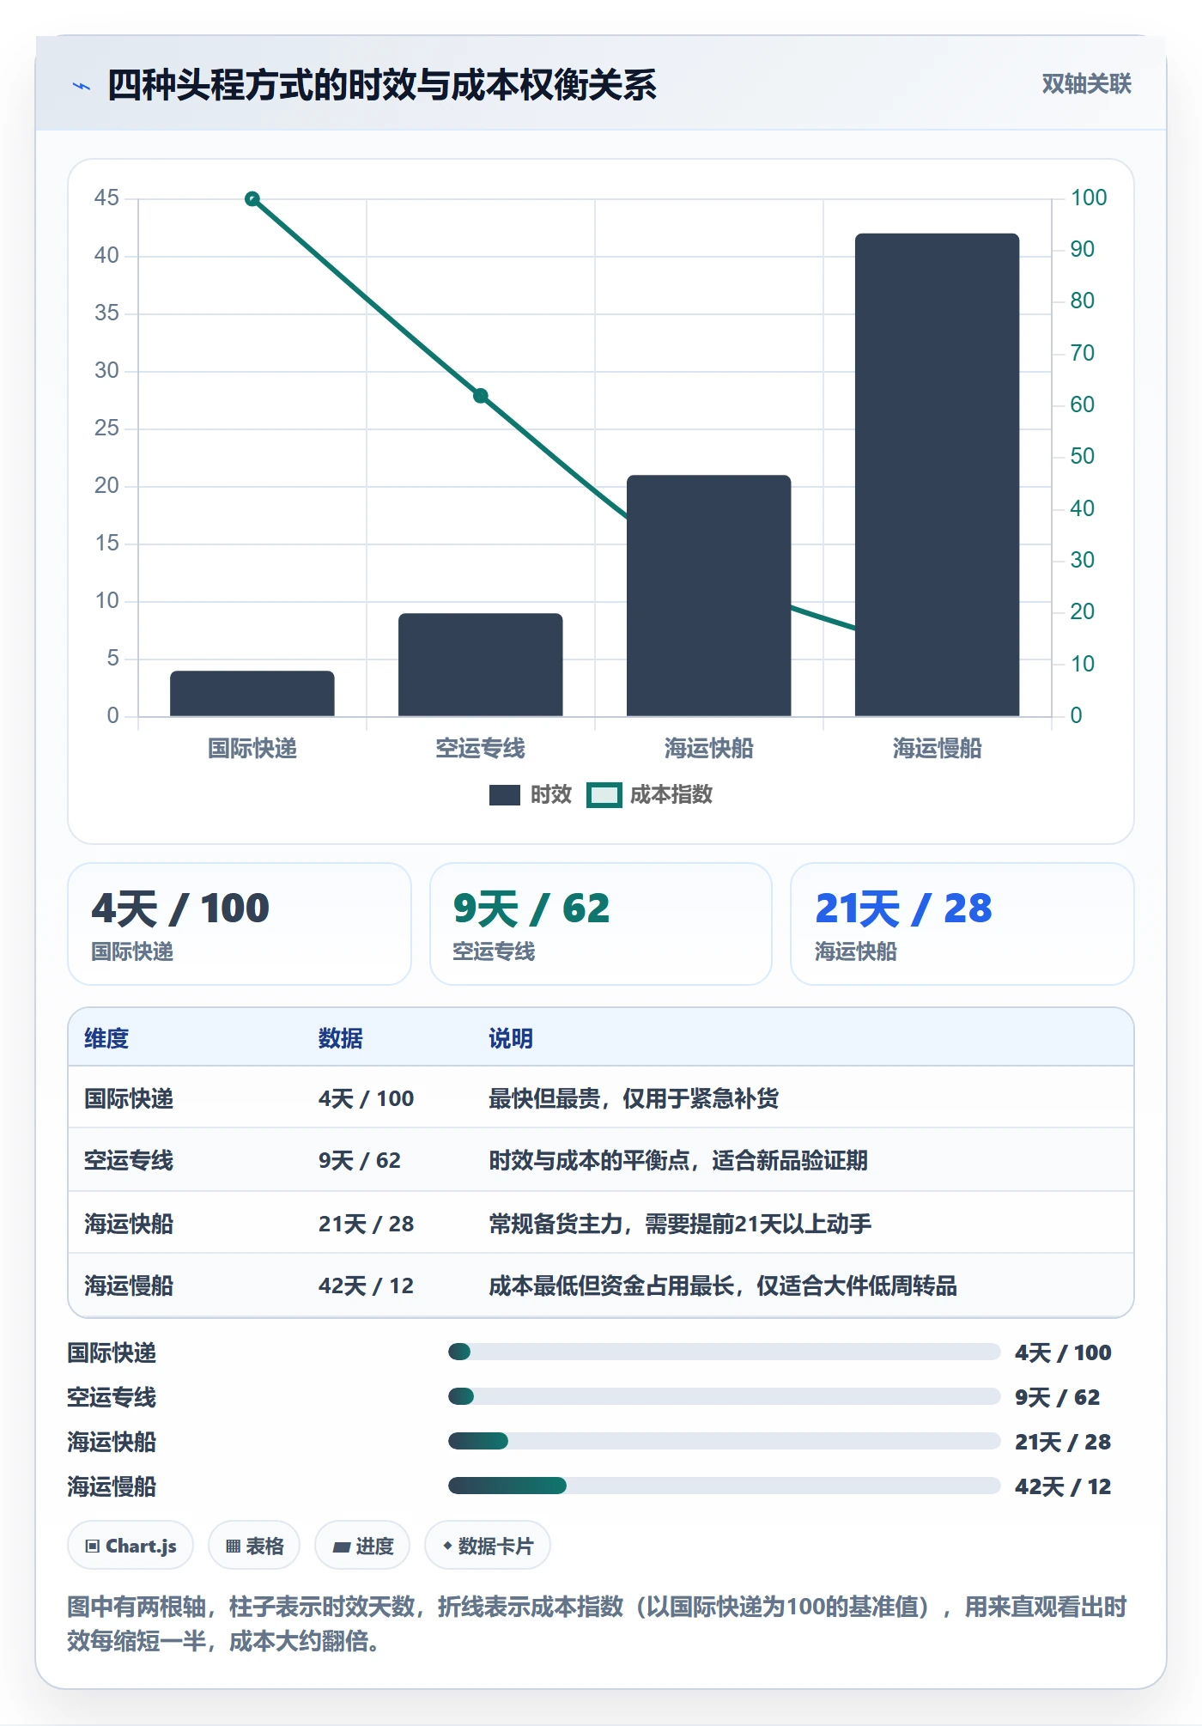Click the 海运慢船 x-axis label
The width and height of the screenshot is (1202, 1726).
938,749
